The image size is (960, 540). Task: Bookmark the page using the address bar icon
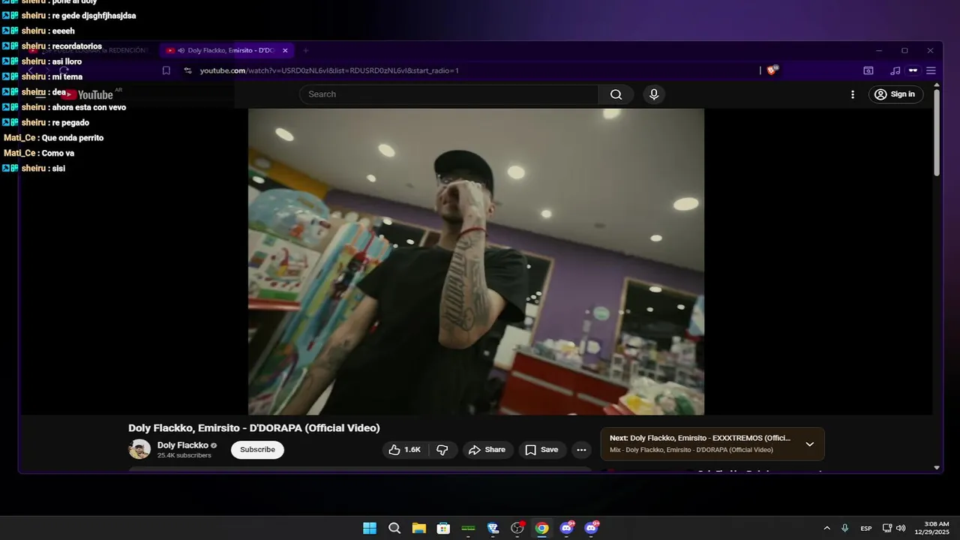click(x=166, y=70)
